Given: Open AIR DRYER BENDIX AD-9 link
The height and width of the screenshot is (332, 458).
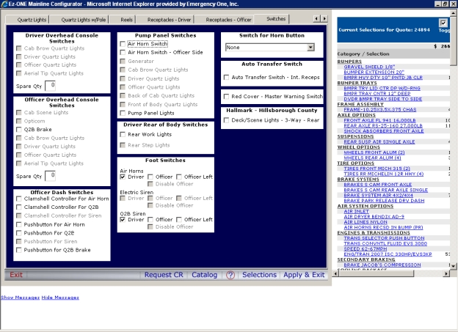Looking at the screenshot, I should pyautogui.click(x=374, y=216).
